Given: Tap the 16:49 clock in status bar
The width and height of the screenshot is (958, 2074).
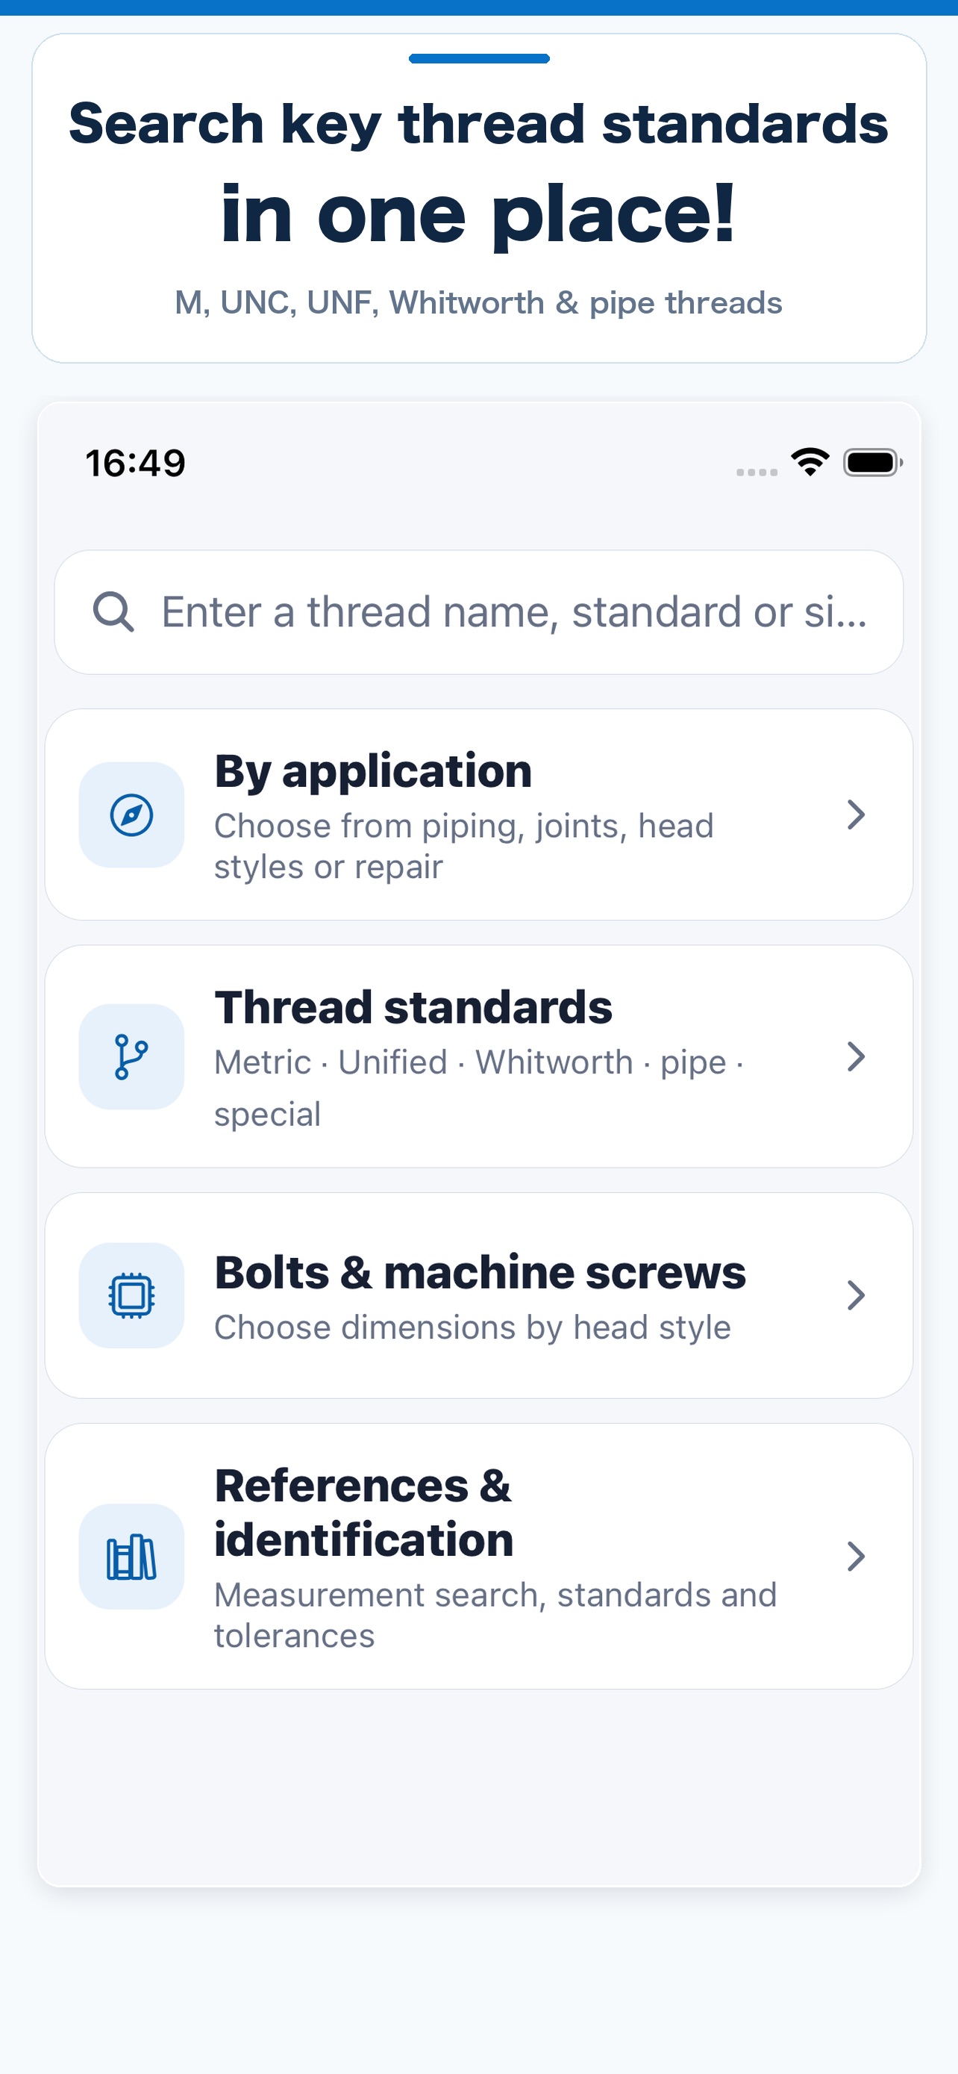Looking at the screenshot, I should (x=135, y=464).
